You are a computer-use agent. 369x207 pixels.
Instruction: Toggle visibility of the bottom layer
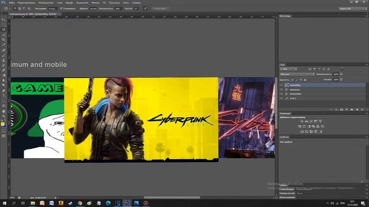281,98
